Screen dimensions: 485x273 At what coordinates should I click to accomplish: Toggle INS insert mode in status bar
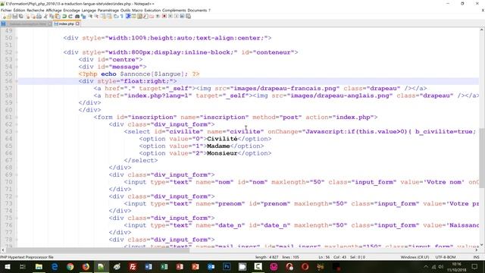click(x=476, y=257)
